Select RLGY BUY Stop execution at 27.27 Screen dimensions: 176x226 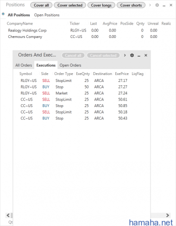pos(82,87)
